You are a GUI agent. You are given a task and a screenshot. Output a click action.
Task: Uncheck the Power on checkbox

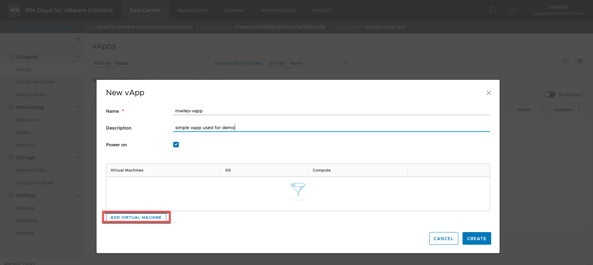point(176,145)
